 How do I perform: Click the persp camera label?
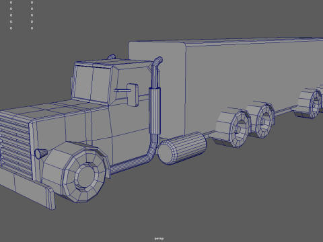click(159, 239)
